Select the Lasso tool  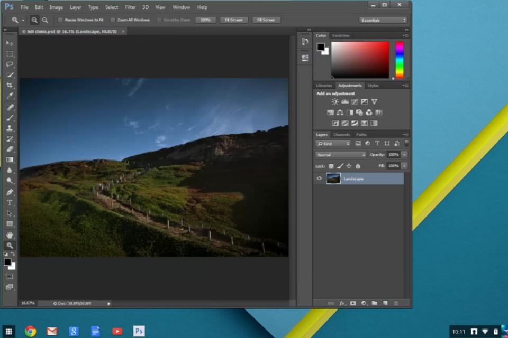10,64
